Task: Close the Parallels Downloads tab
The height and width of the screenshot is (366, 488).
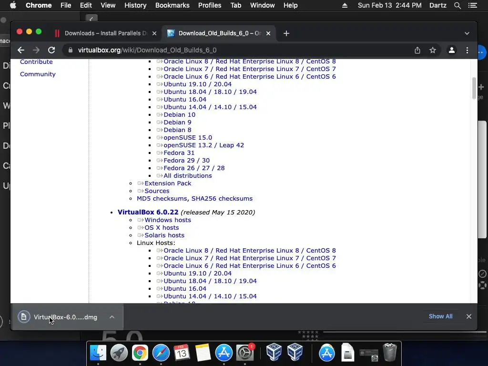Action: pyautogui.click(x=154, y=33)
